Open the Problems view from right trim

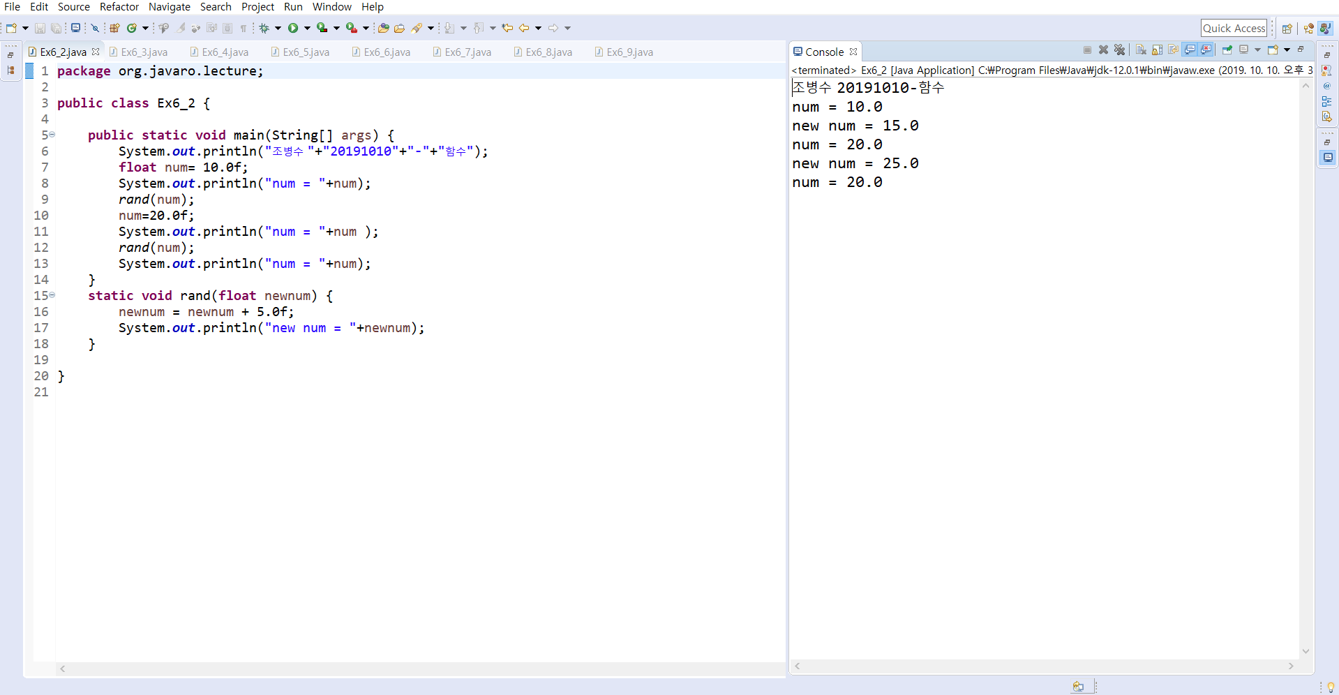[x=1327, y=70]
